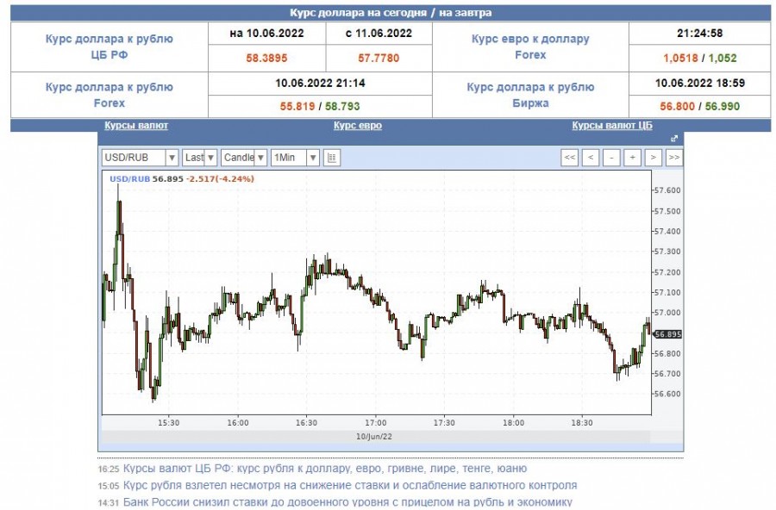Open the USD/RUB symbol dropdown
This screenshot has height=510, width=776.
(x=140, y=158)
